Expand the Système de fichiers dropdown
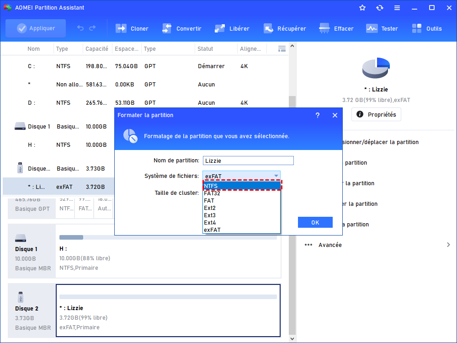Viewport: 457px width, 343px height. tap(276, 176)
